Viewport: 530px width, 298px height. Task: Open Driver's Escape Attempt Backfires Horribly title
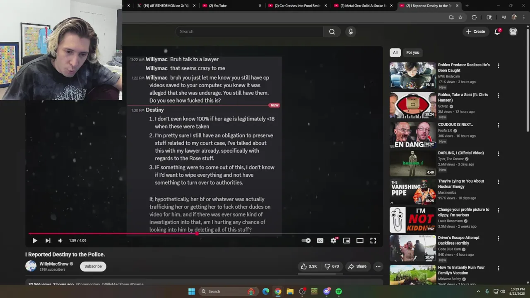pyautogui.click(x=459, y=240)
